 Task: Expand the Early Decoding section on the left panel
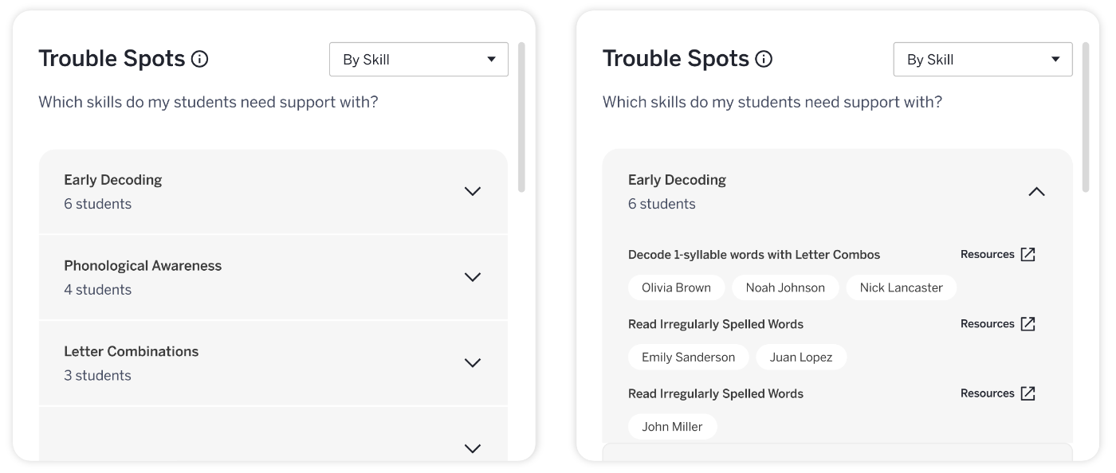click(472, 192)
